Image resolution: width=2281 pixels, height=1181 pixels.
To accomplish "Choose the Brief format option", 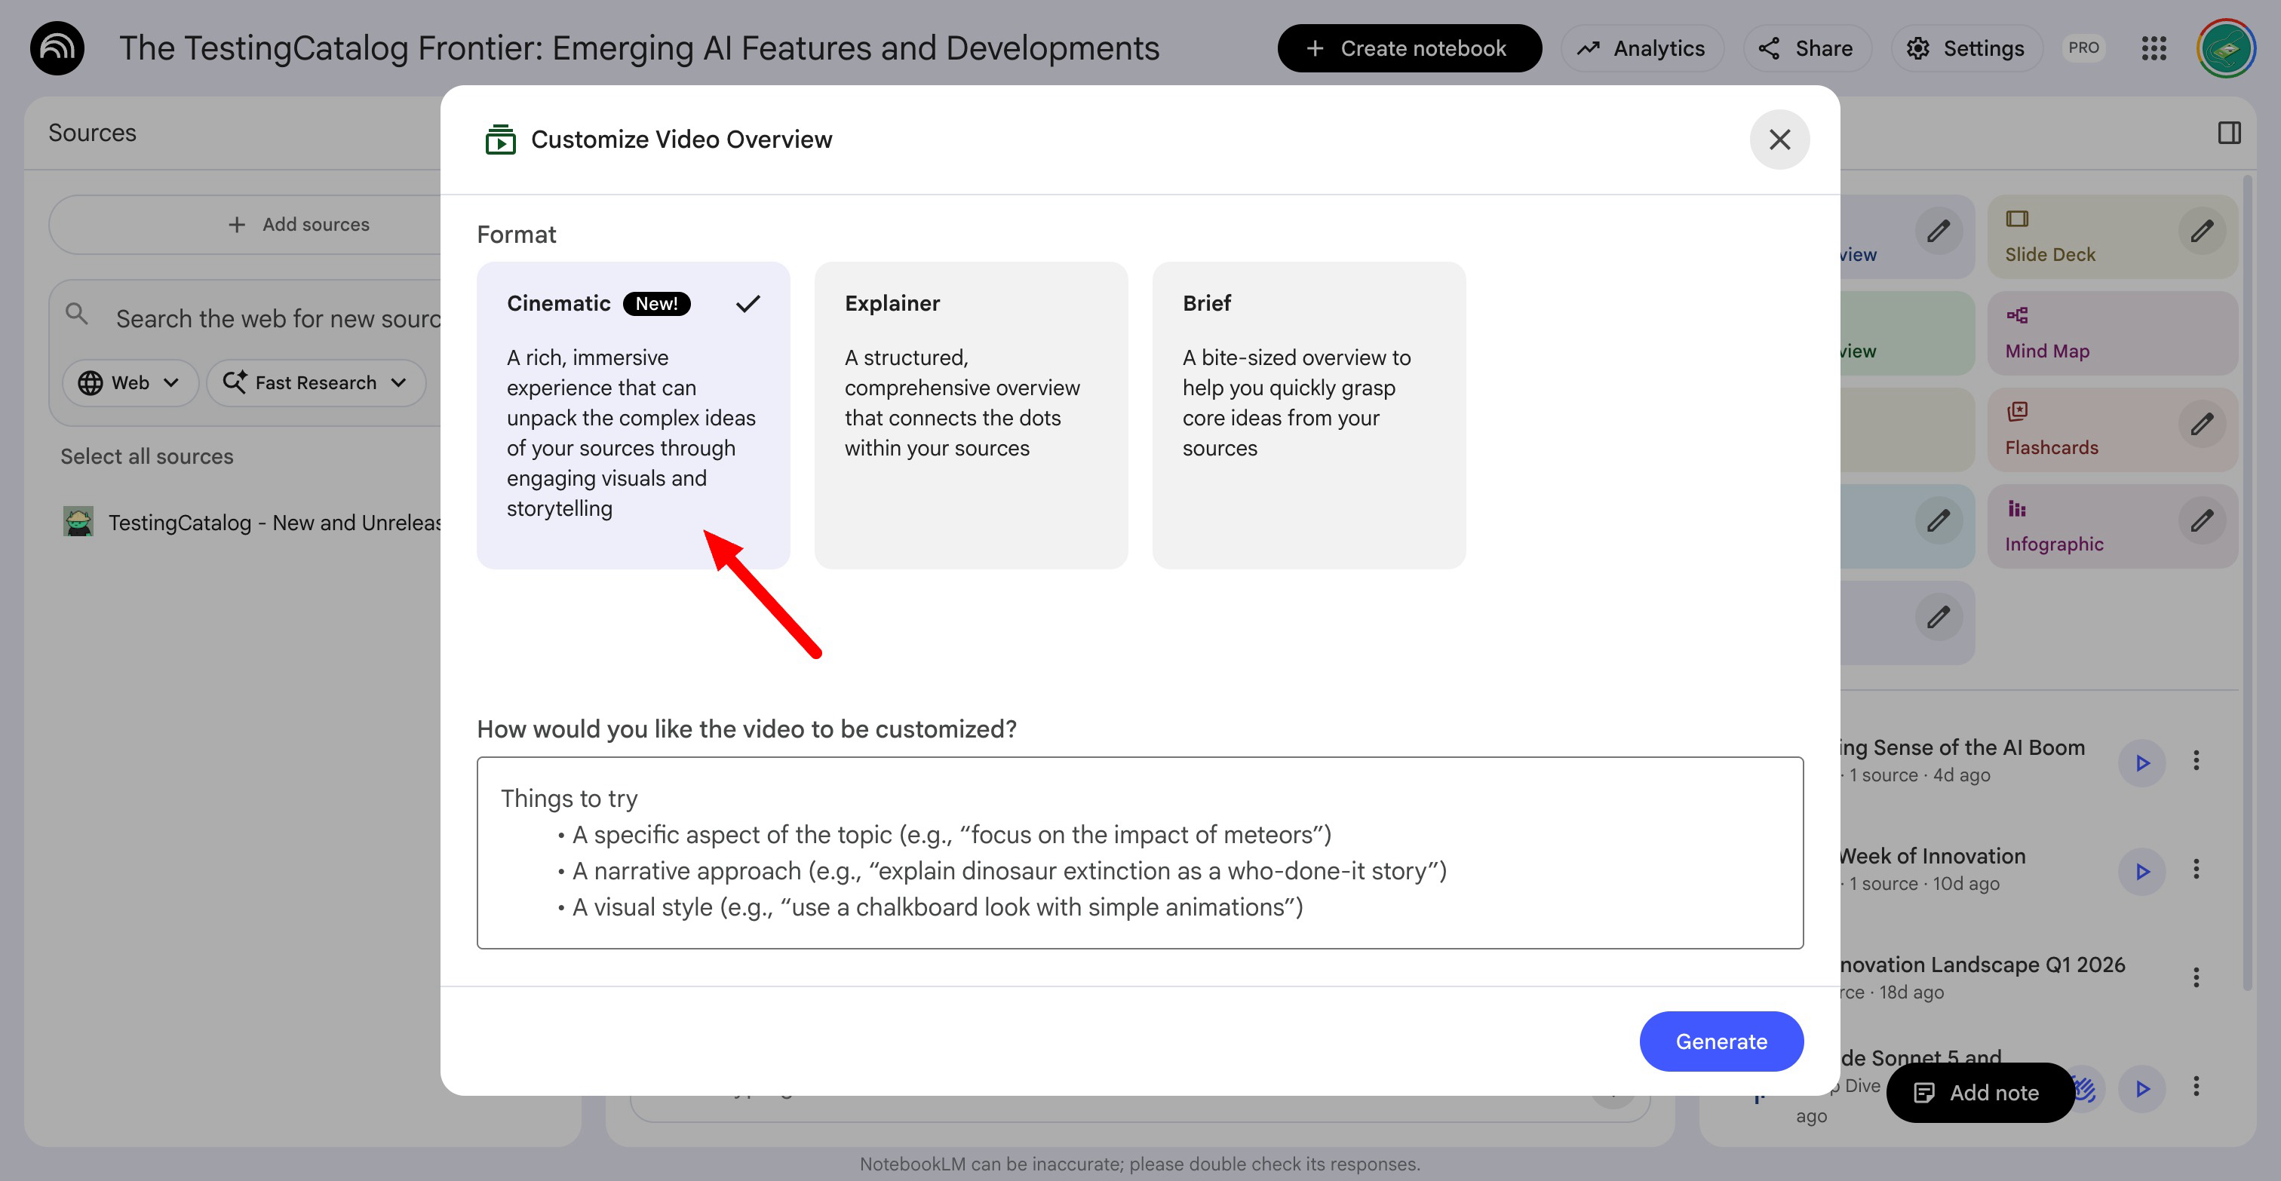I will click(1308, 414).
